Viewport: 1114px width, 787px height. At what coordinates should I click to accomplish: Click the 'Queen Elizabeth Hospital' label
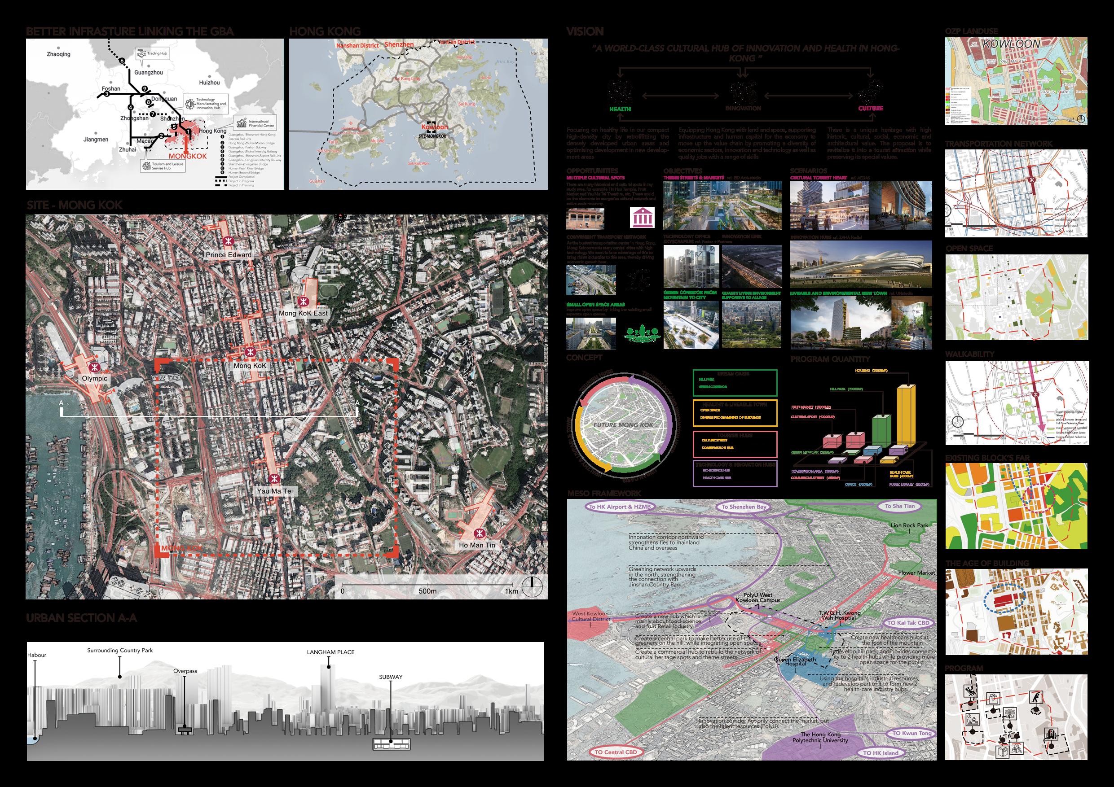pyautogui.click(x=795, y=662)
